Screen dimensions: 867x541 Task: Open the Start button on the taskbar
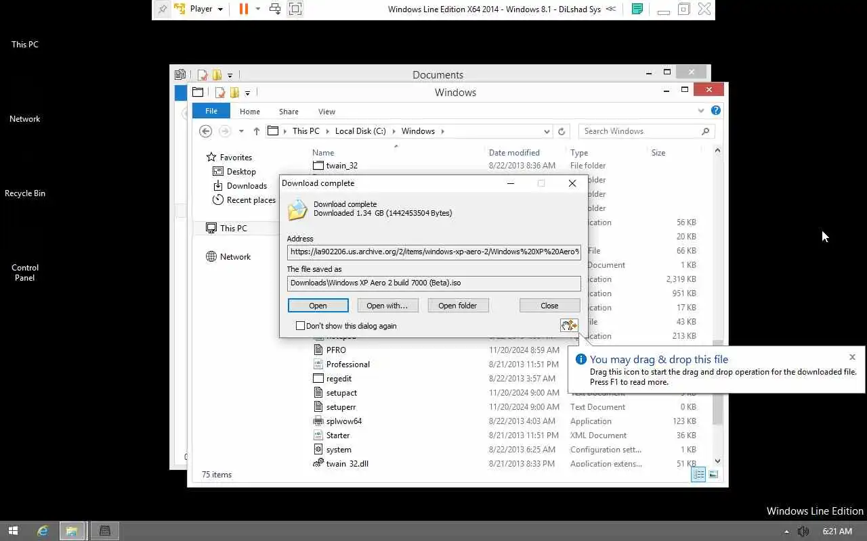(13, 531)
